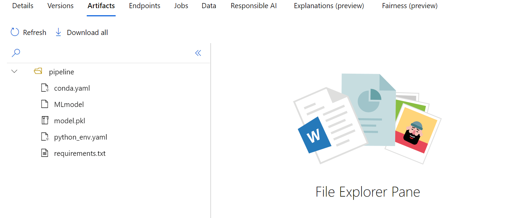Click the YAML file icon beside conda.yaml
517x218 pixels.
pyautogui.click(x=45, y=88)
